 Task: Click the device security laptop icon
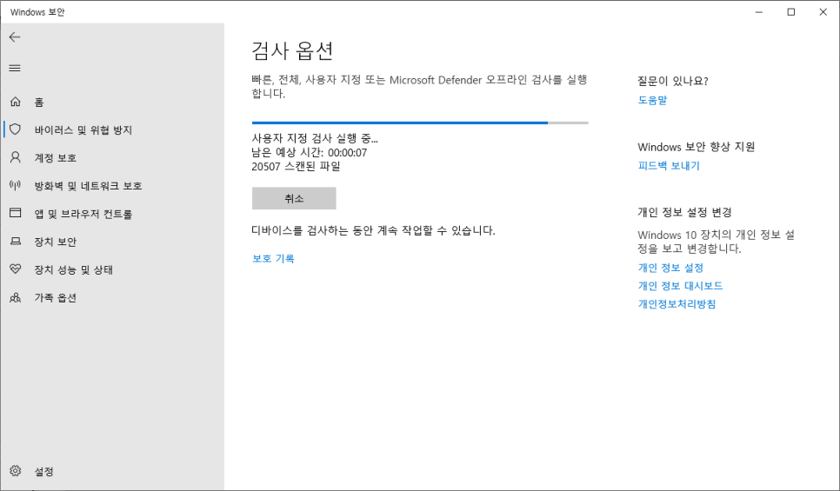16,241
